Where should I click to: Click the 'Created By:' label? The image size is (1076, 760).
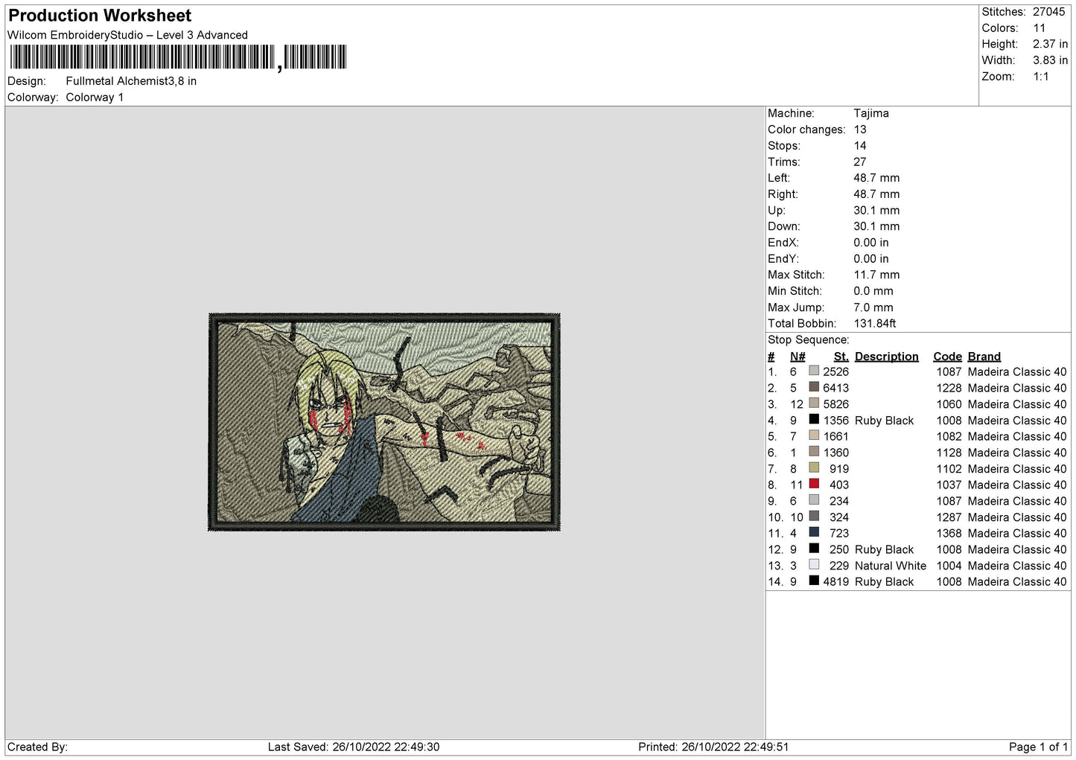[37, 747]
